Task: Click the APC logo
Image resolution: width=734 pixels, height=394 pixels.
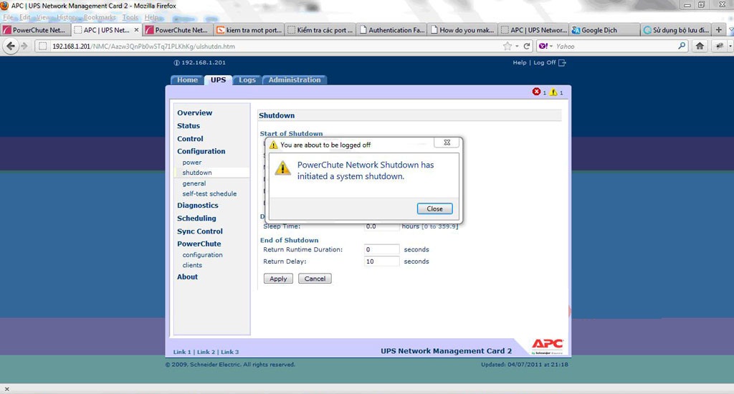Action: coord(547,347)
